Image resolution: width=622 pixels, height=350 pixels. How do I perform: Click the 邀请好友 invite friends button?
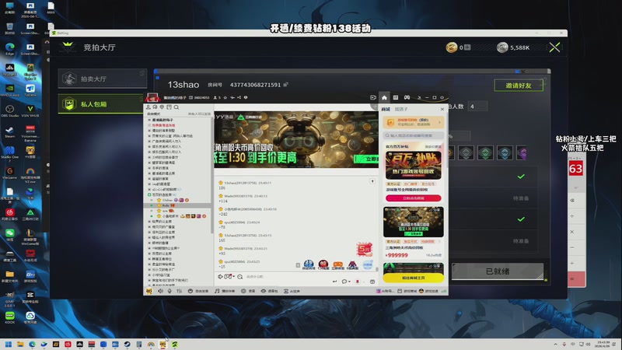point(519,86)
